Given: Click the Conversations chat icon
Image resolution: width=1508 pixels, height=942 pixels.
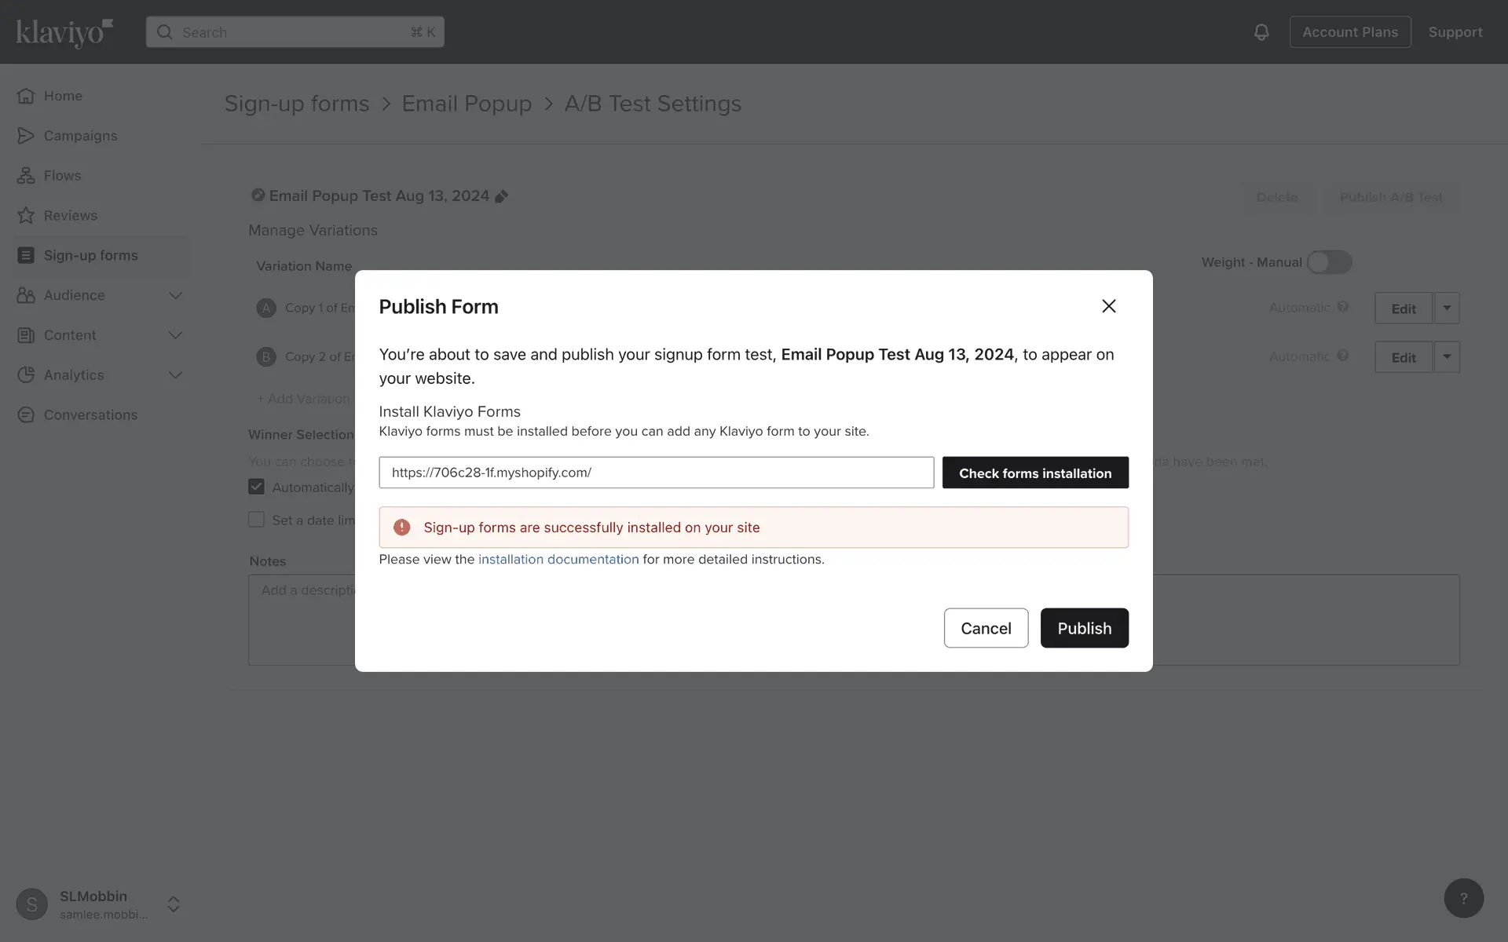Looking at the screenshot, I should coord(26,415).
